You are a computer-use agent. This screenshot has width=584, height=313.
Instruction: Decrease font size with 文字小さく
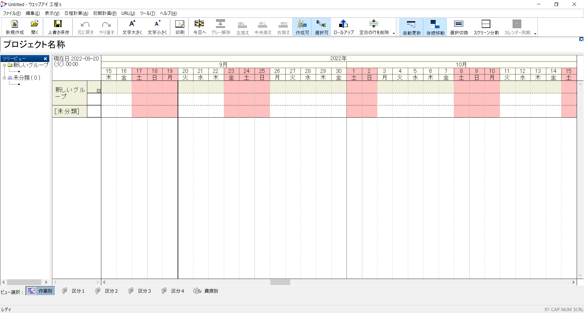pos(157,27)
